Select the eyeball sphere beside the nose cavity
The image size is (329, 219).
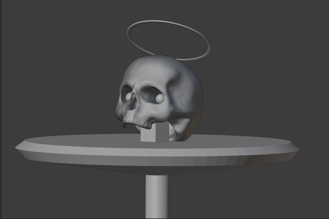point(129,96)
